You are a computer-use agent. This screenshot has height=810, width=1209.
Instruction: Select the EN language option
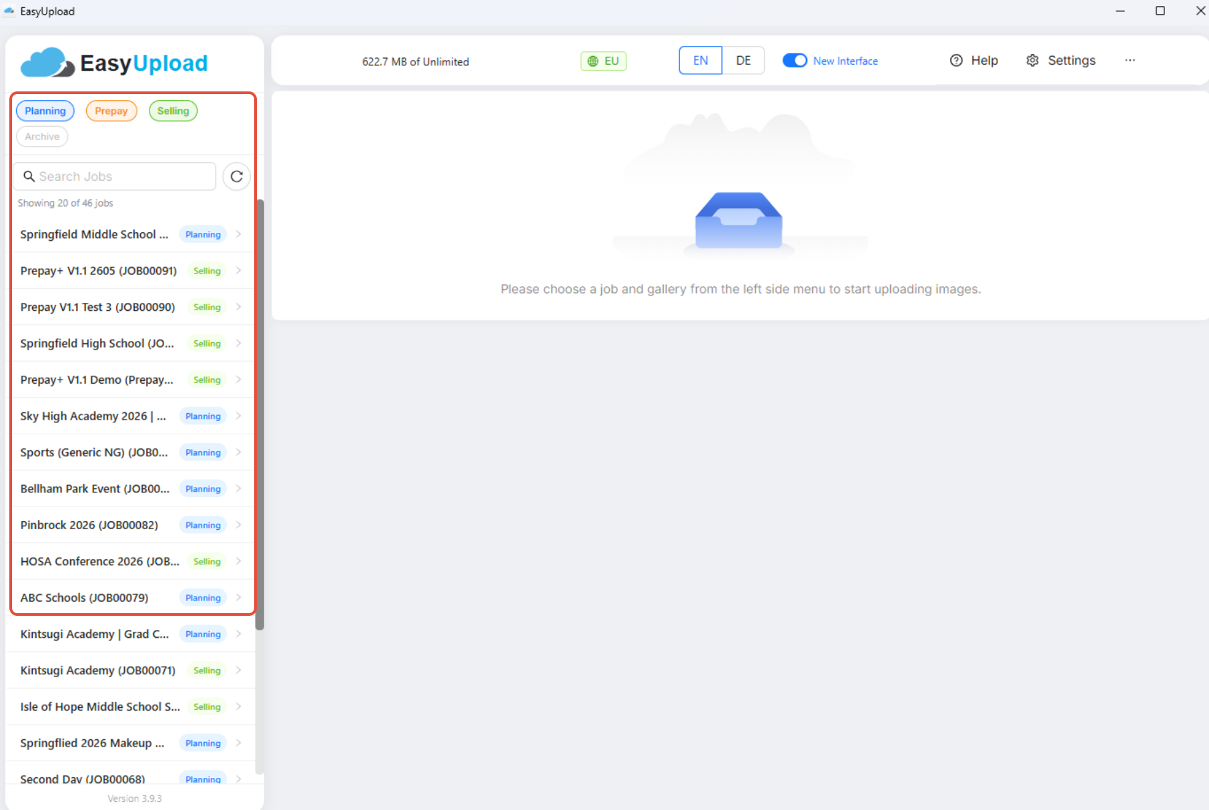pos(700,61)
